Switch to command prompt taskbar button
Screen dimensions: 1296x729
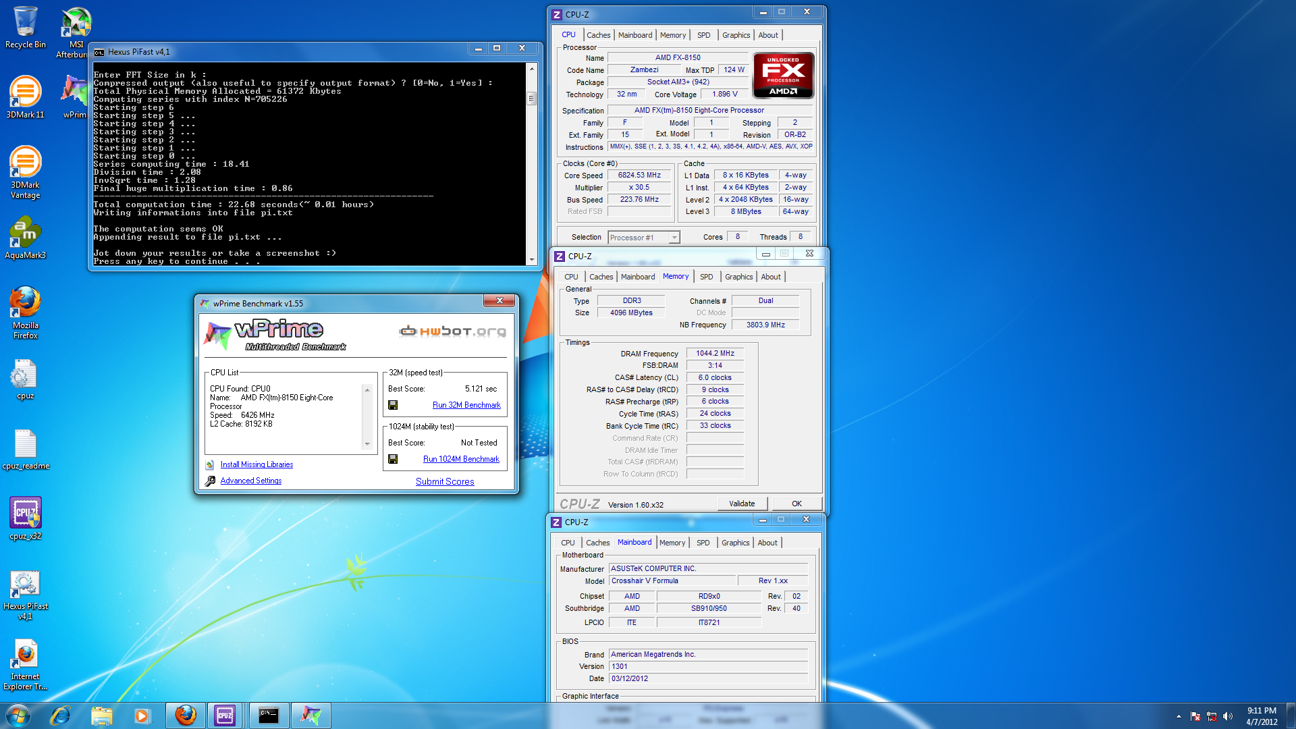pos(269,715)
